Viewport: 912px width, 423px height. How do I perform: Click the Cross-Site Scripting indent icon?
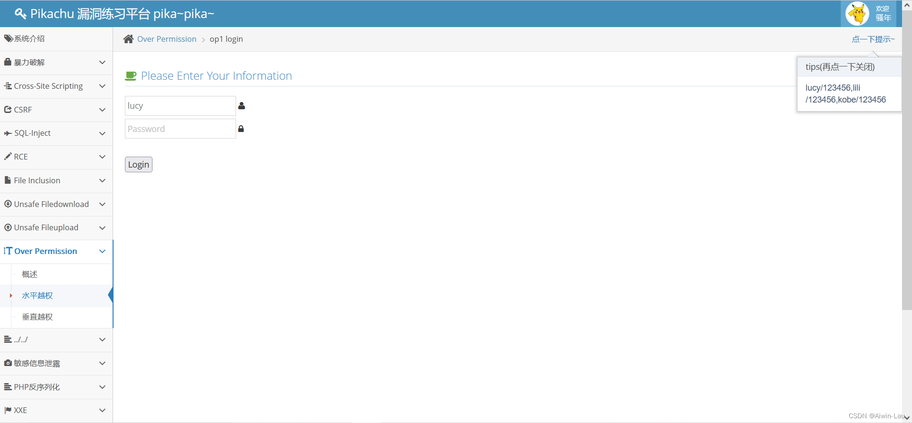[x=8, y=86]
